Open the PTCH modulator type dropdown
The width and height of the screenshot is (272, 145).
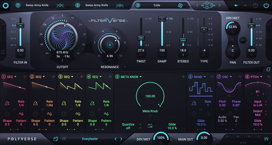(261, 77)
